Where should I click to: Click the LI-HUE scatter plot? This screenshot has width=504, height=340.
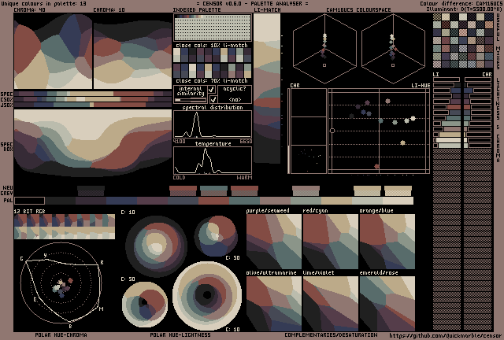click(x=378, y=131)
